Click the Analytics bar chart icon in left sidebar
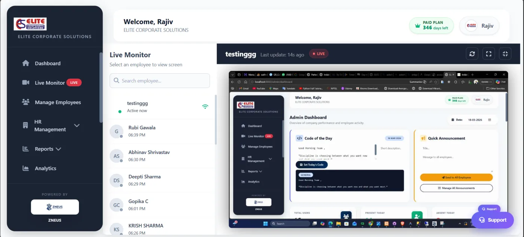Screen dimensions: 524x237 tap(26, 168)
